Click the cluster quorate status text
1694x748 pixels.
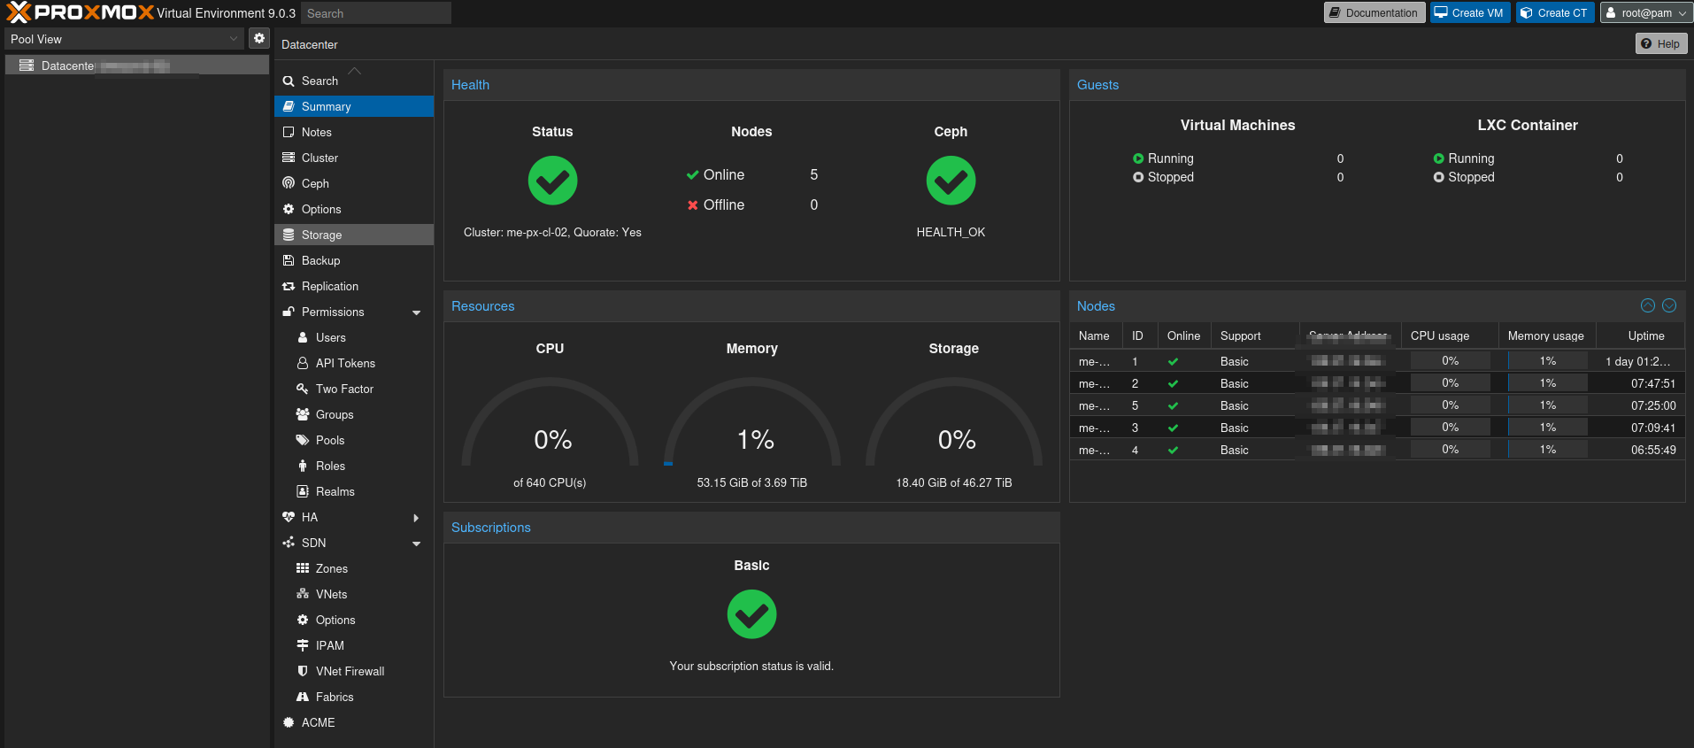[552, 232]
